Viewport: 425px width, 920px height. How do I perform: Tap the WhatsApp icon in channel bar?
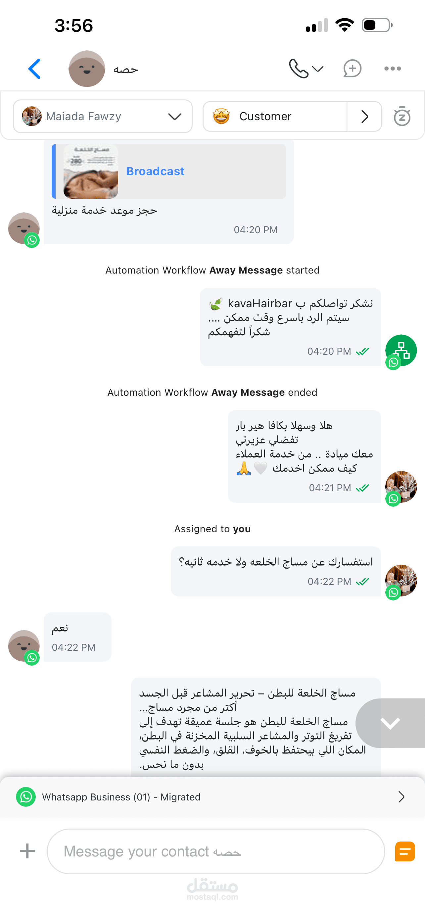click(26, 797)
